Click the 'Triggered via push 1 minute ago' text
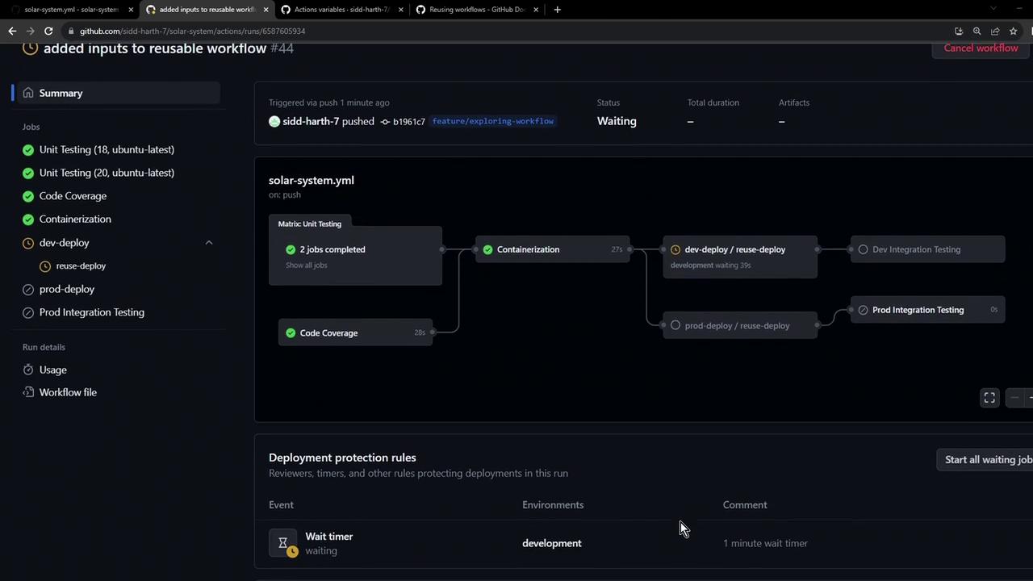The image size is (1033, 581). 329,102
